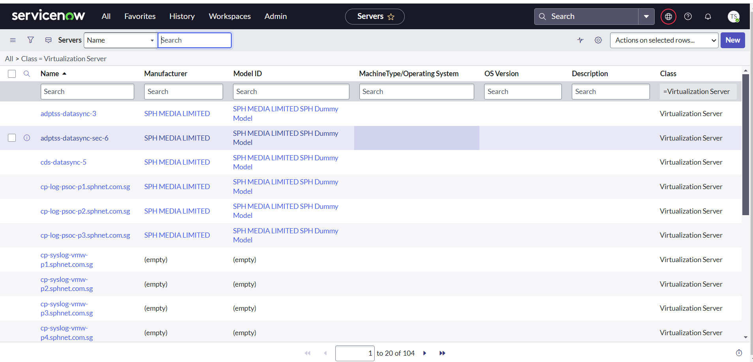Image resolution: width=753 pixels, height=362 pixels.
Task: Click the Servers title pill
Action: click(x=375, y=17)
